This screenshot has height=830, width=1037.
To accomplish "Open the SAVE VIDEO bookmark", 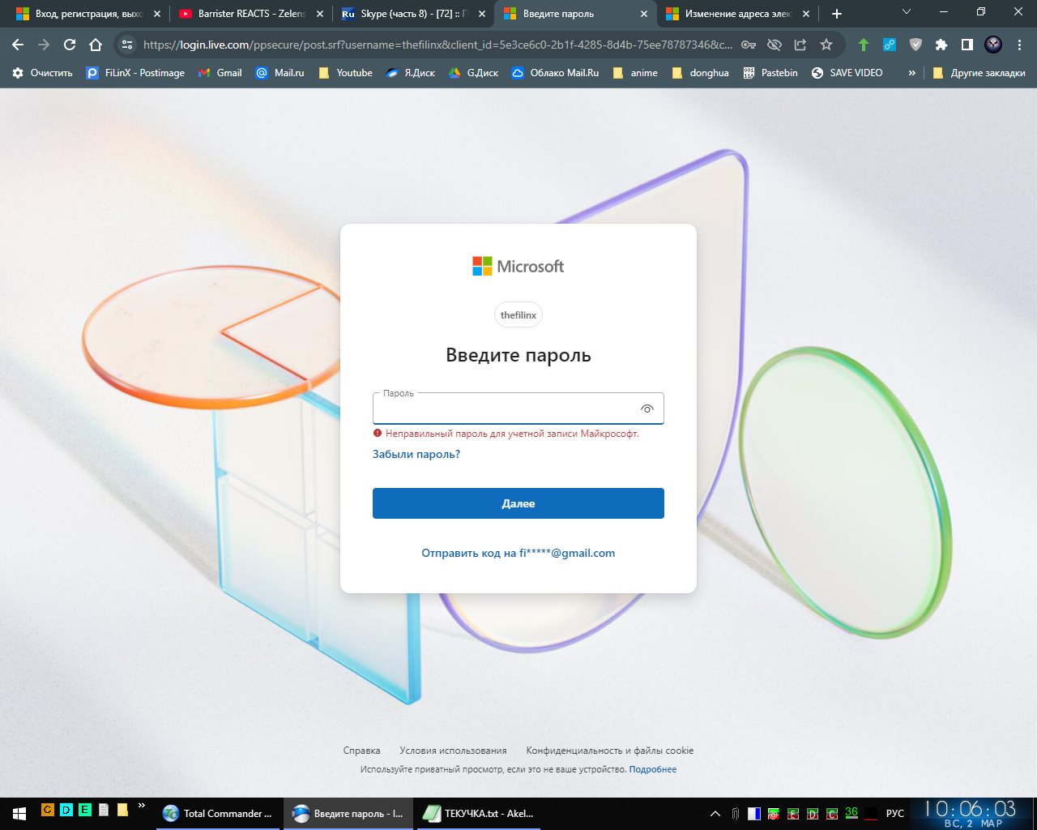I will point(847,73).
